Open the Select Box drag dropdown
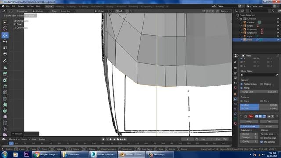 (67, 11)
